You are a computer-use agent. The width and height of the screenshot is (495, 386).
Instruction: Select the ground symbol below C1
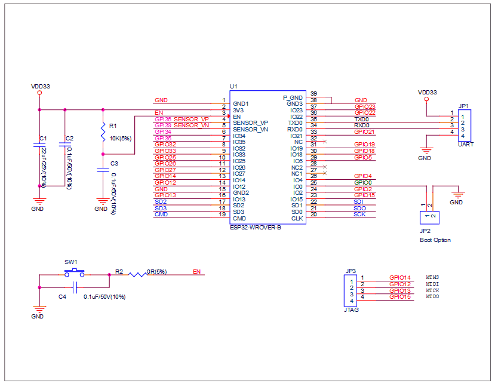point(39,201)
